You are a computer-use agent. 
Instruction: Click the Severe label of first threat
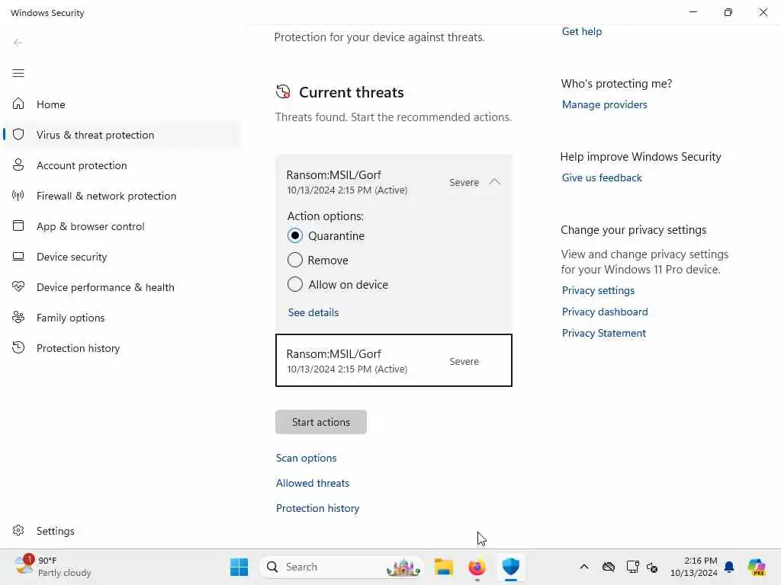click(464, 182)
